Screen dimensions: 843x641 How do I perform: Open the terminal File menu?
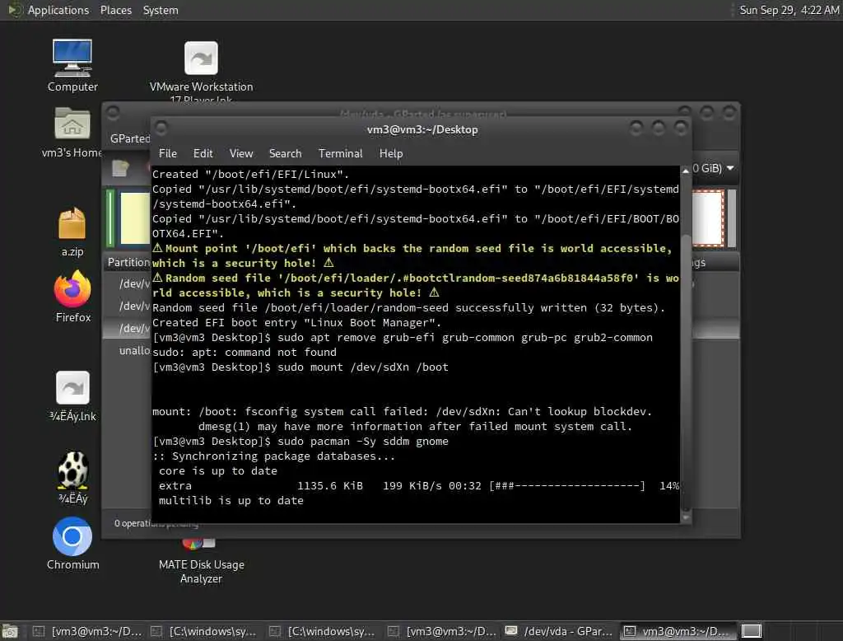(x=168, y=153)
